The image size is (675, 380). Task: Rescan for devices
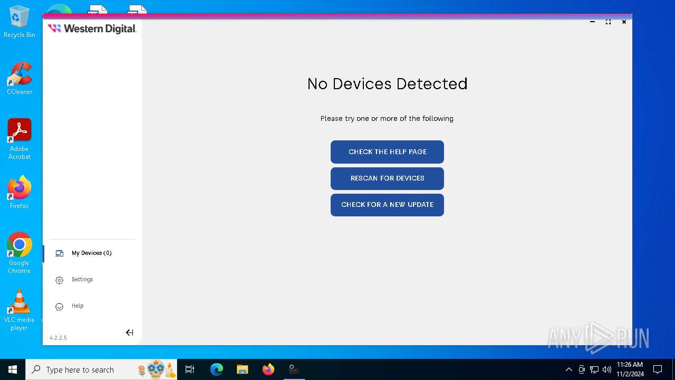pos(387,178)
